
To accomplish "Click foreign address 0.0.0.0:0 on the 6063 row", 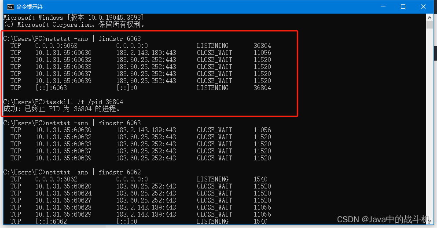I will tap(132, 46).
